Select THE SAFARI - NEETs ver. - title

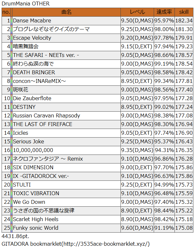pos(46,55)
